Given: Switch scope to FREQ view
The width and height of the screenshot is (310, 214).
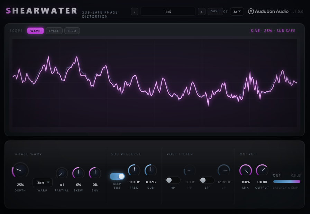Looking at the screenshot, I should click(72, 31).
